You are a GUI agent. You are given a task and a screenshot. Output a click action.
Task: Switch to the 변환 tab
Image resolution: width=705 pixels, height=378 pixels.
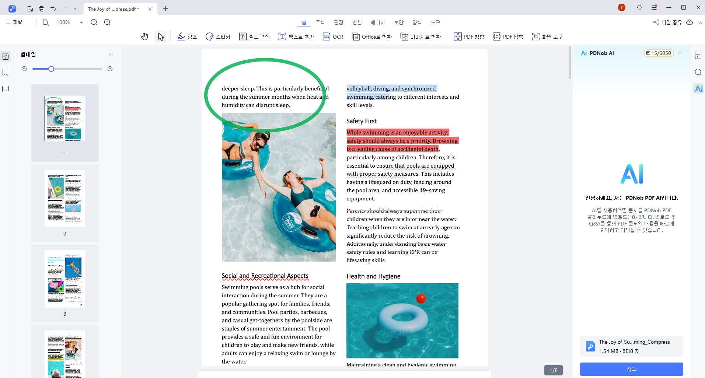pos(357,22)
